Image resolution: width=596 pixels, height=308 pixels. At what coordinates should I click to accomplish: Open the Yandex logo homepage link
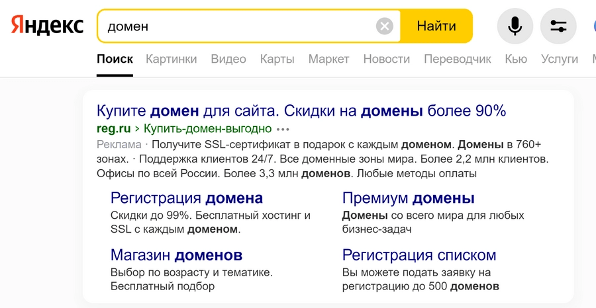(x=47, y=25)
